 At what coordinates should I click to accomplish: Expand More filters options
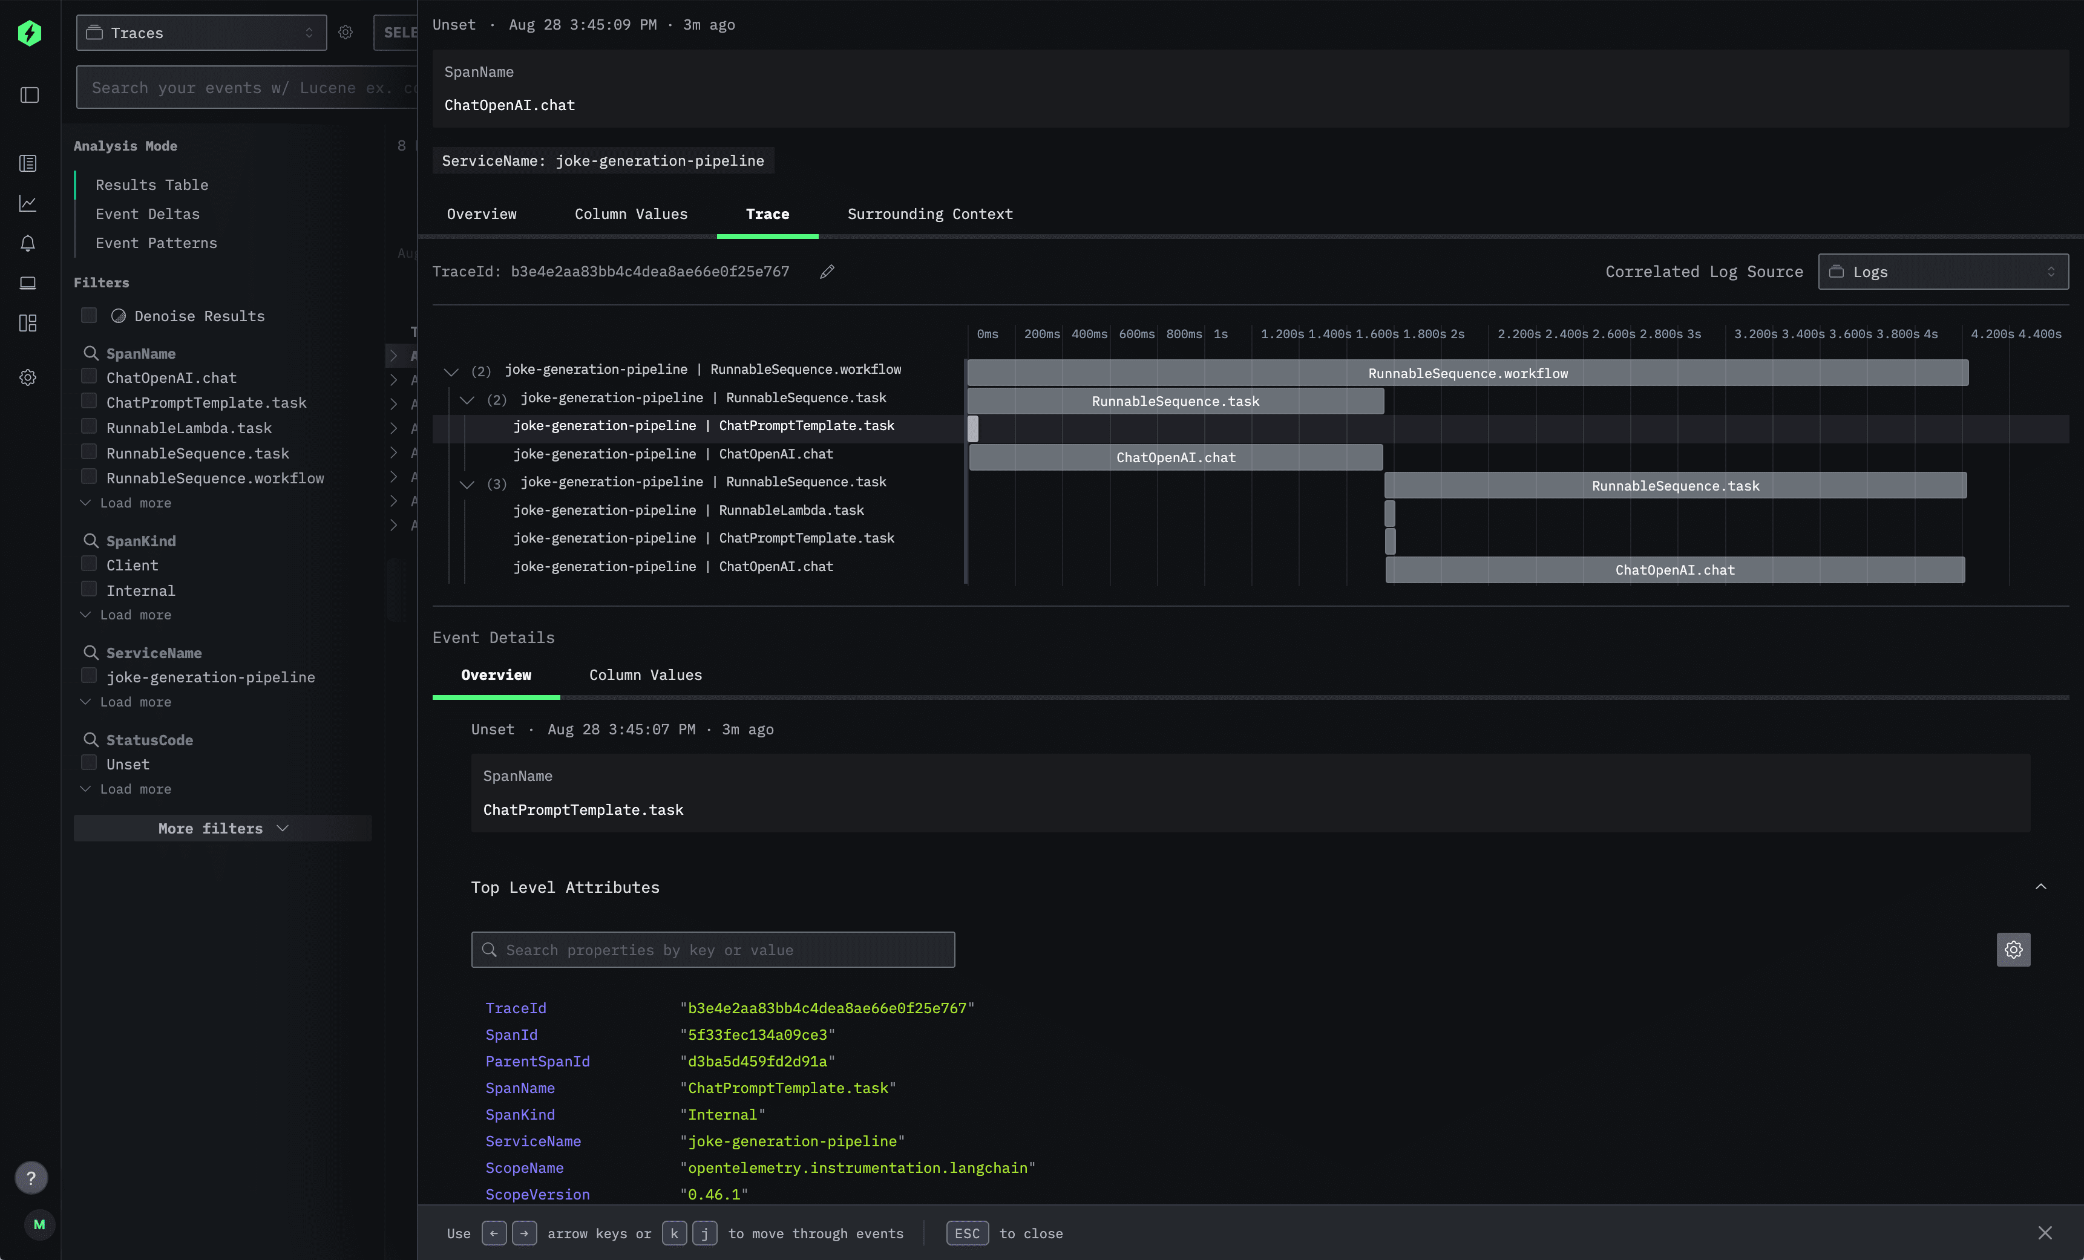coord(223,829)
